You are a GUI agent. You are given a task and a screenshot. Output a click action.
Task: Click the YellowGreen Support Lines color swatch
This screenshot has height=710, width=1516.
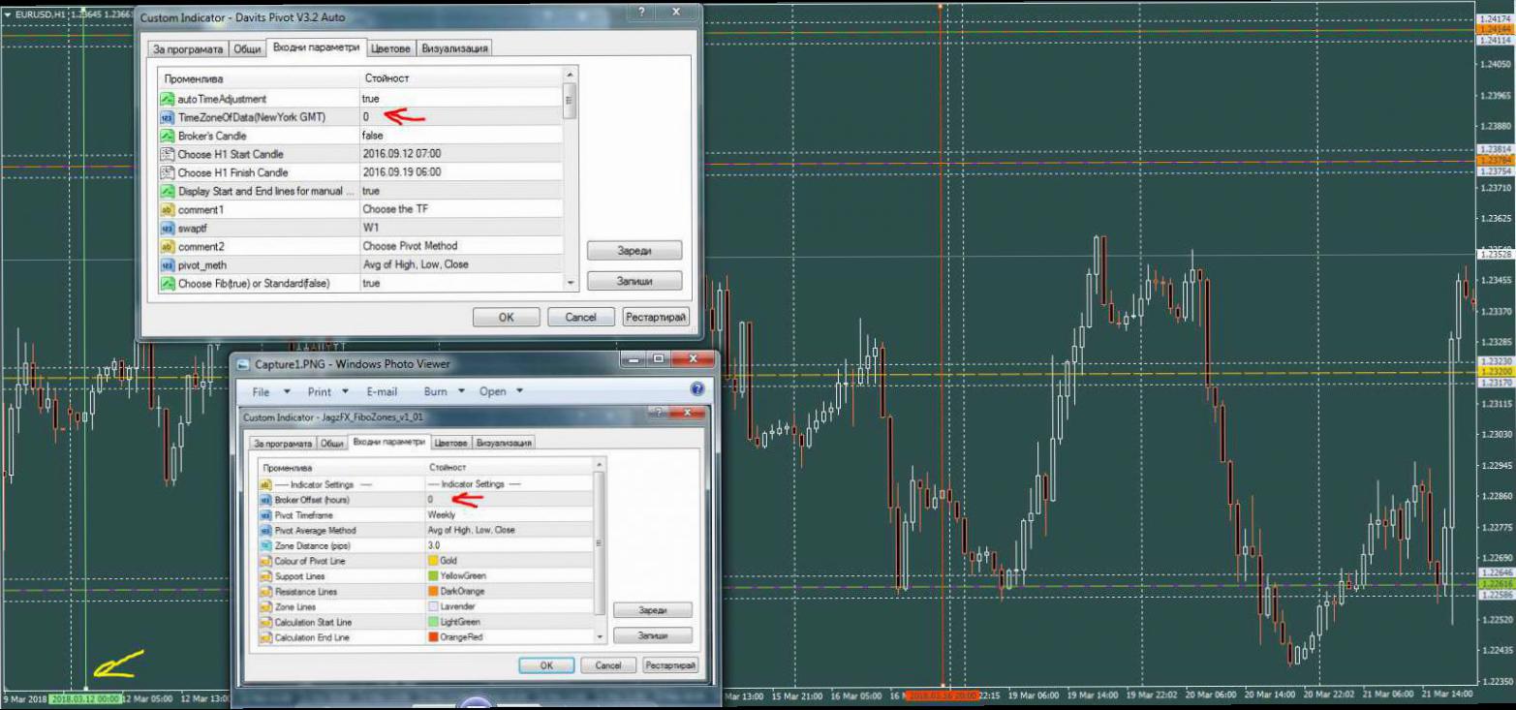434,576
